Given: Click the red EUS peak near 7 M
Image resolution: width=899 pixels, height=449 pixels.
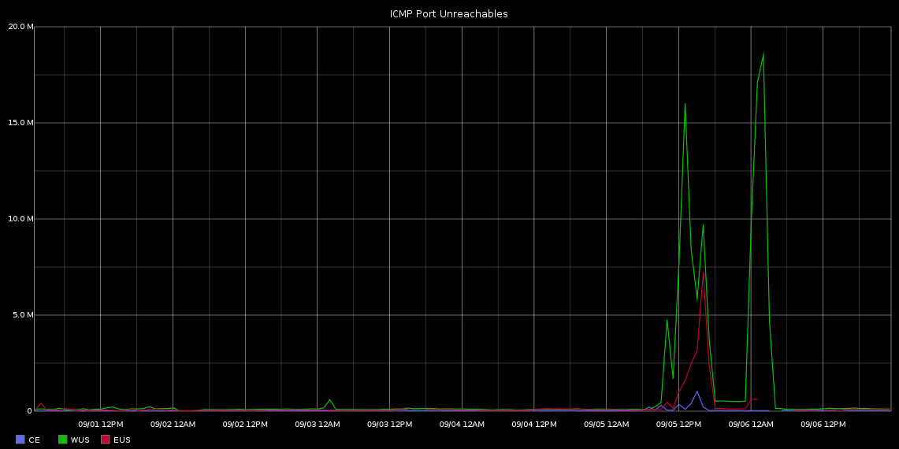Looking at the screenshot, I should [x=703, y=273].
